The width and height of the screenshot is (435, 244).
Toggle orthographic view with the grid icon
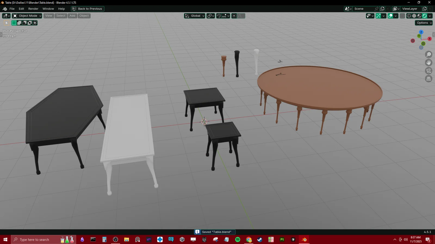429,79
